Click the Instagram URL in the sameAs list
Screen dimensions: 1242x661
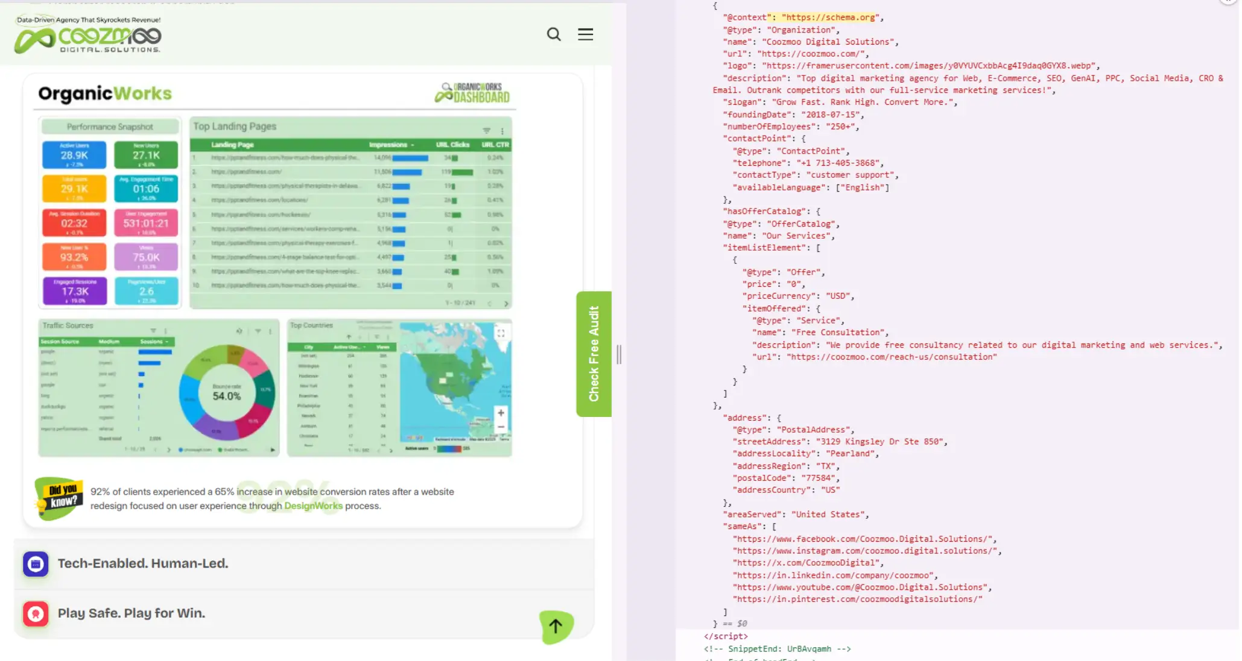(865, 551)
